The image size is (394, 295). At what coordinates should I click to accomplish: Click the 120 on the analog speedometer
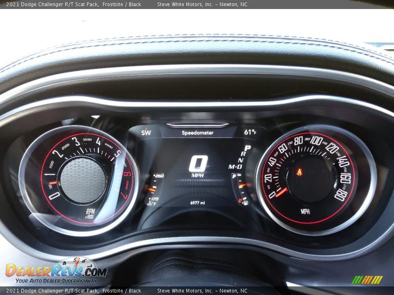(332, 148)
